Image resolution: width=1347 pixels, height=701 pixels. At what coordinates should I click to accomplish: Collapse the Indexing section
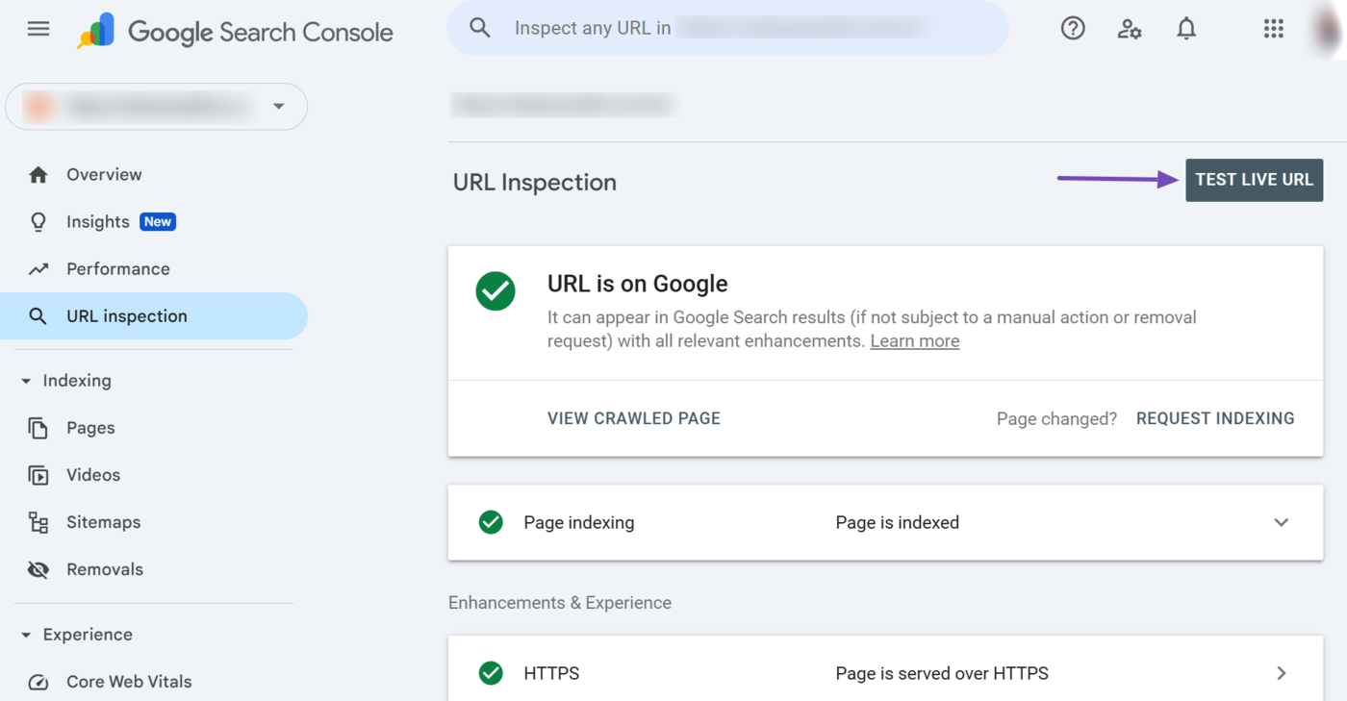(x=26, y=381)
